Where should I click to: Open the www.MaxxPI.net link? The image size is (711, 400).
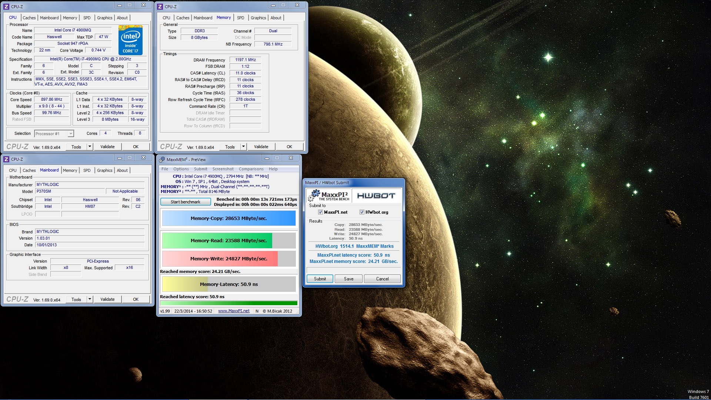point(234,311)
